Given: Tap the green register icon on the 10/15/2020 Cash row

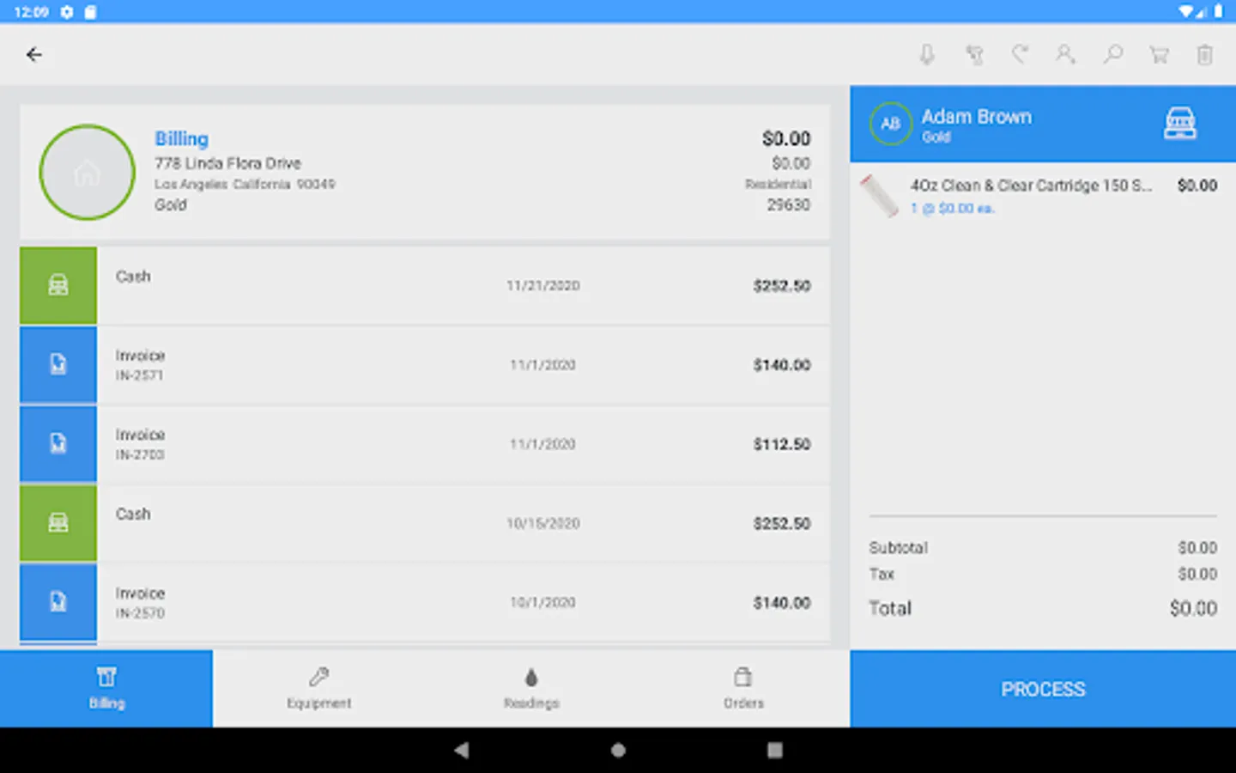Looking at the screenshot, I should [58, 523].
